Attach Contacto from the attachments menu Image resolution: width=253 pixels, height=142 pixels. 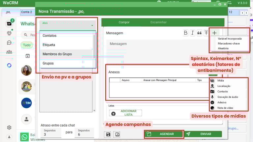222,92
